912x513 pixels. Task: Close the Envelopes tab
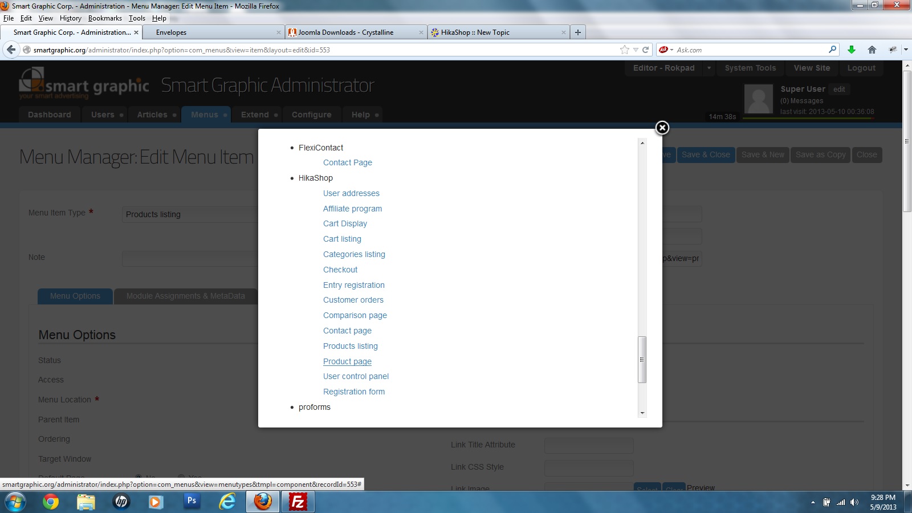point(279,32)
